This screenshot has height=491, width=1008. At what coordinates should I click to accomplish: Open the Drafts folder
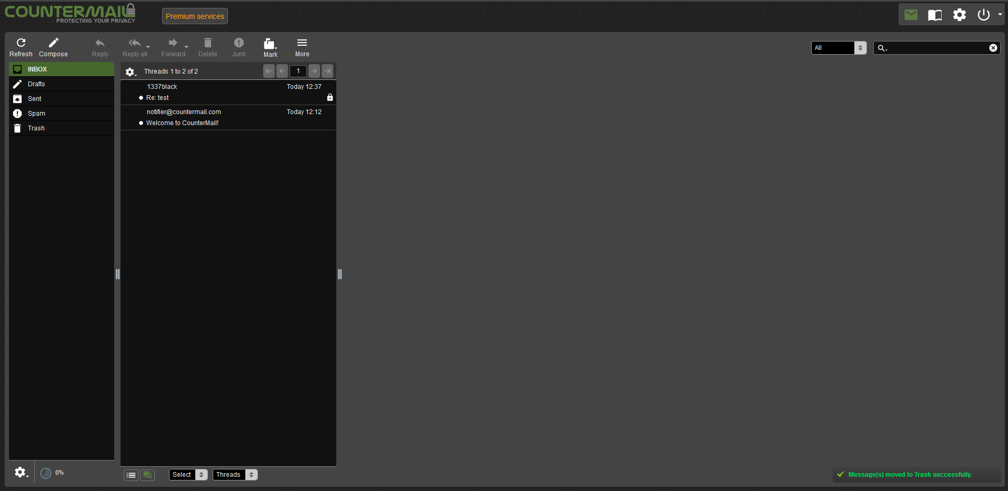62,84
